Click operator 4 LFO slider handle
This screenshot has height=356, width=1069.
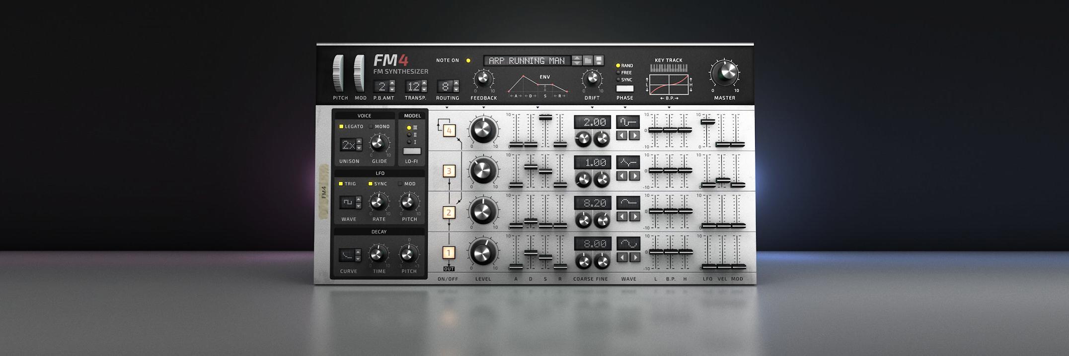(708, 121)
